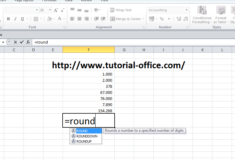This screenshot has height=160, width=235.
Task: Click cell containing 67.000
Action: (x=89, y=92)
